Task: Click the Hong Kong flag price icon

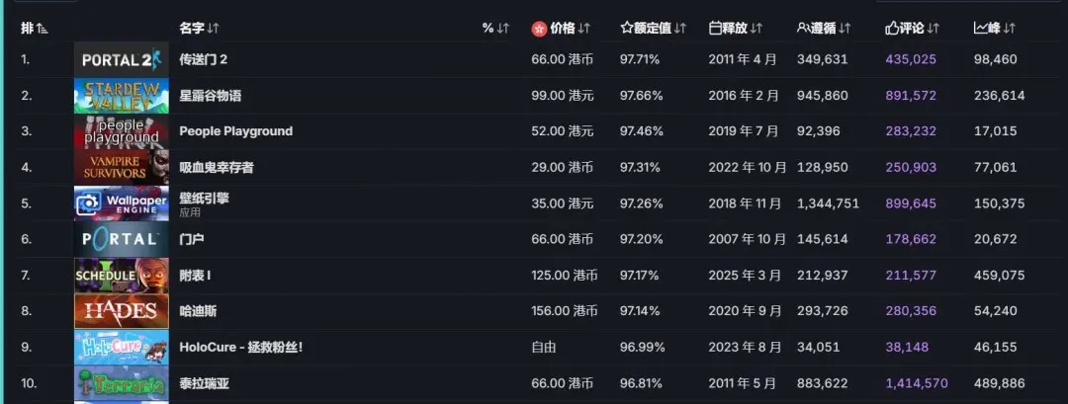Action: click(540, 29)
